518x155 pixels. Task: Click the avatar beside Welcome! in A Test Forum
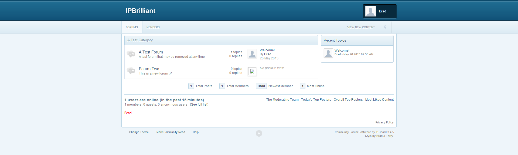(x=252, y=54)
